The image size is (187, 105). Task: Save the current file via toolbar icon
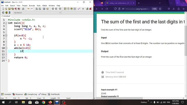(9, 9)
